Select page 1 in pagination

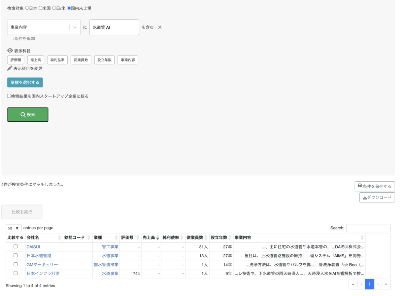click(x=369, y=284)
